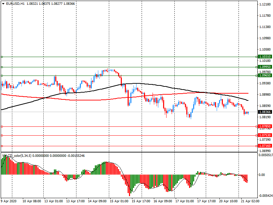273x205 pixels.
Task: Select the 1.10310 green price level label
Action: [265, 57]
